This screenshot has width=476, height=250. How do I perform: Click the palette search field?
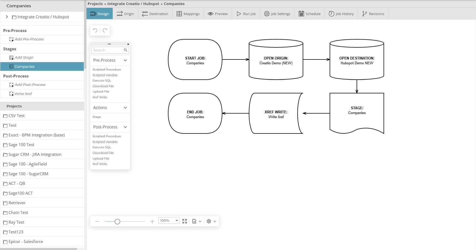click(108, 50)
